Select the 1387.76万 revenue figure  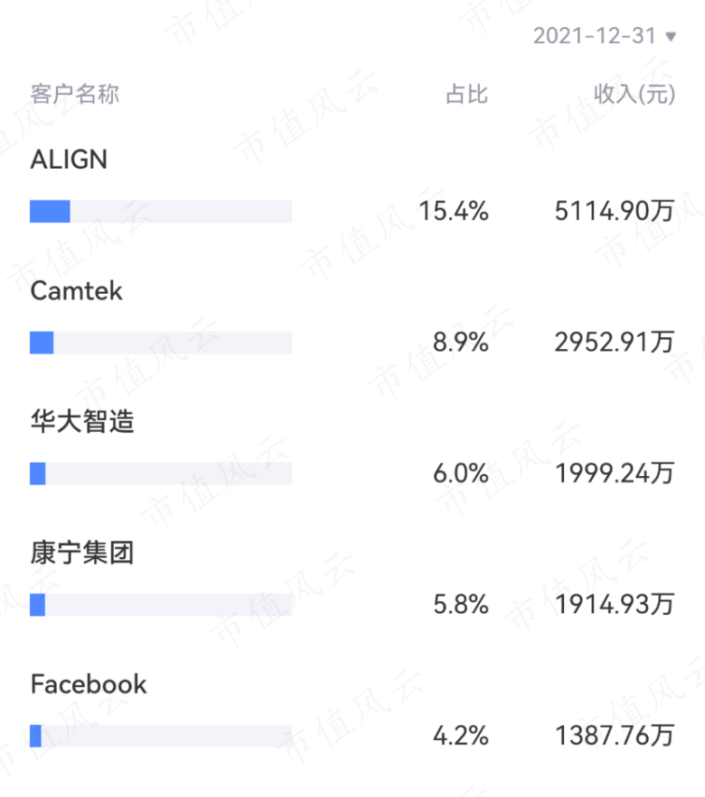(x=614, y=735)
